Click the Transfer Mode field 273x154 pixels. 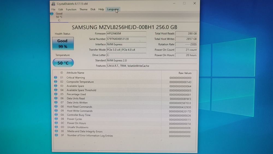click(126, 50)
